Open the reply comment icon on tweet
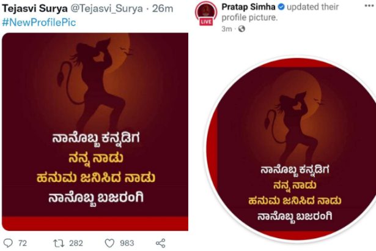 click(8, 243)
